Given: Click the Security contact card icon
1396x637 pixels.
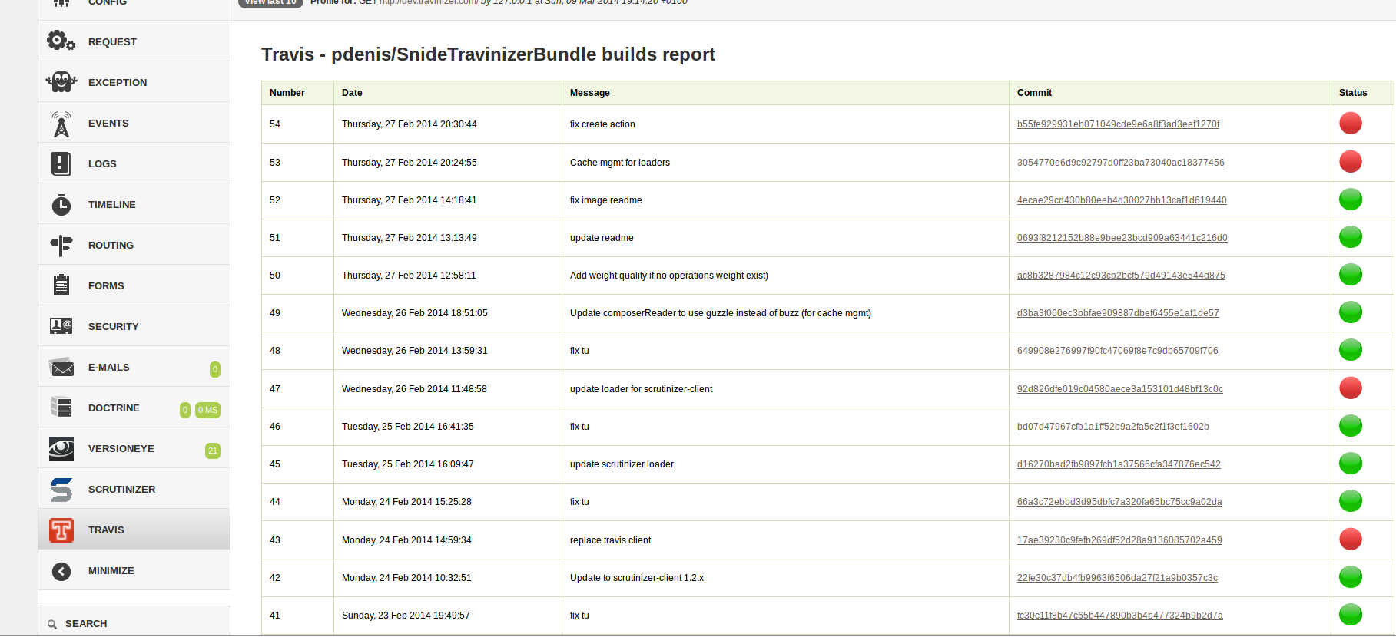Looking at the screenshot, I should pos(61,326).
